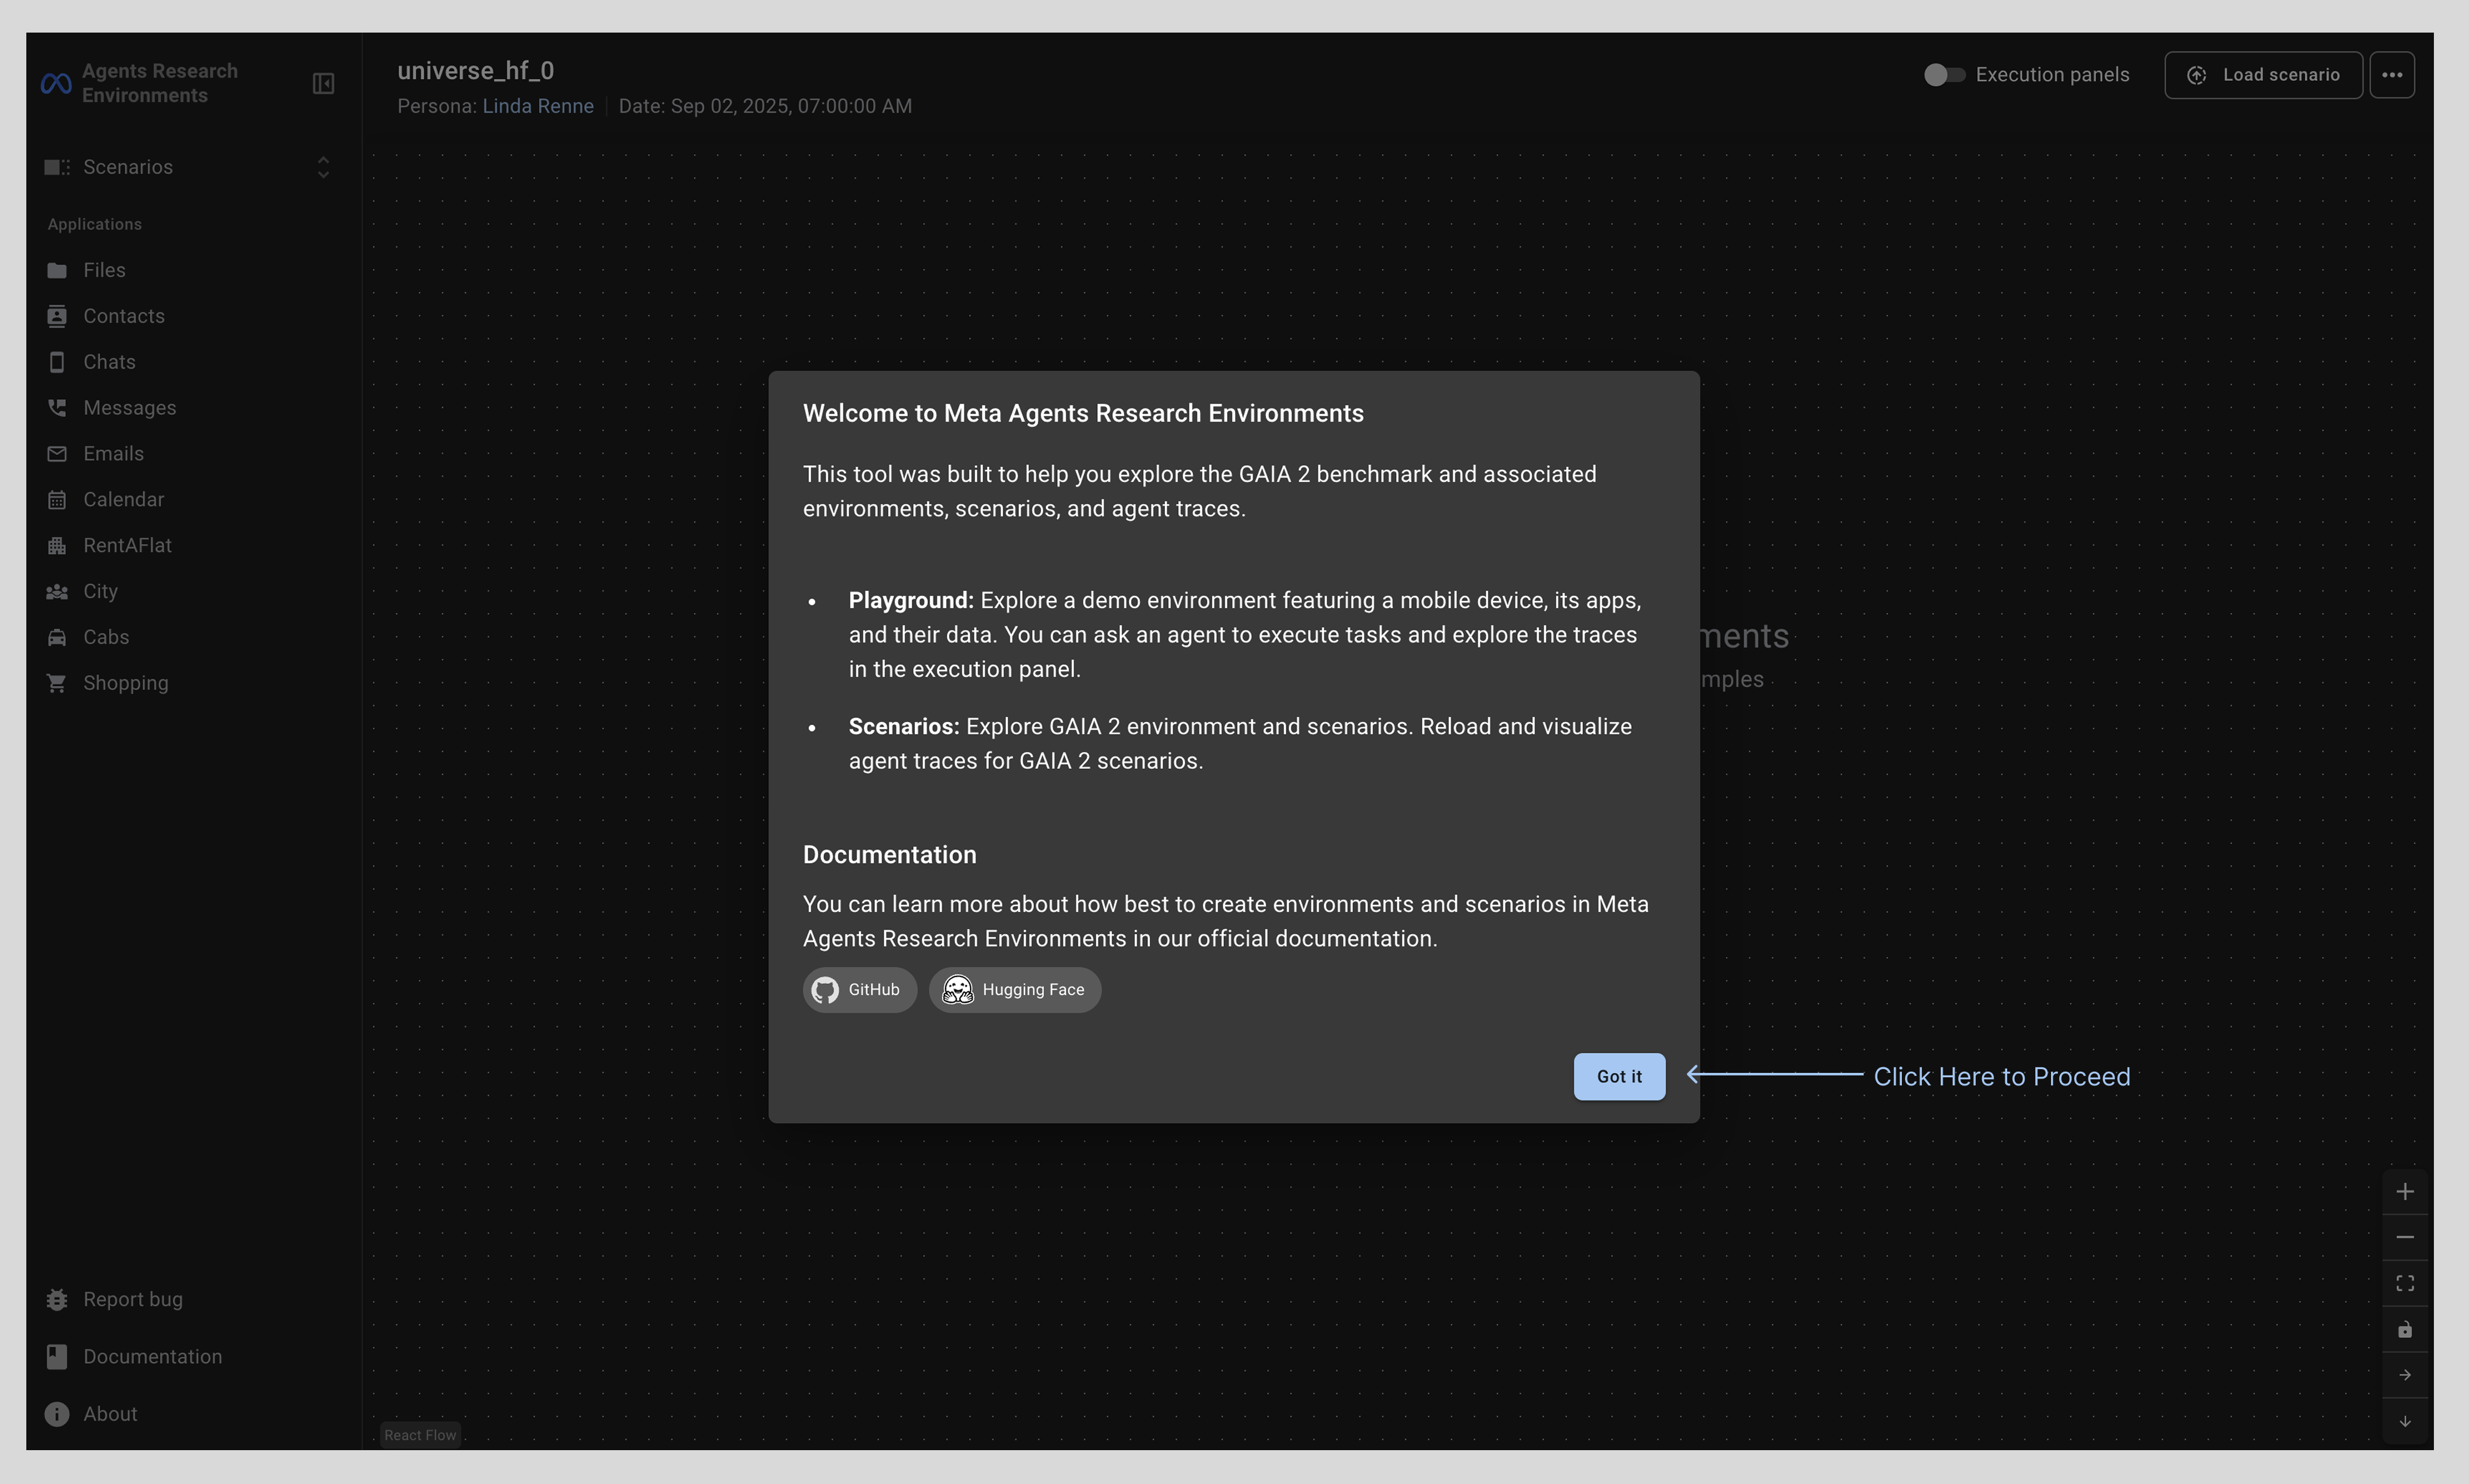This screenshot has height=1484, width=2469.
Task: Zoom in with the plus control
Action: 2405,1191
